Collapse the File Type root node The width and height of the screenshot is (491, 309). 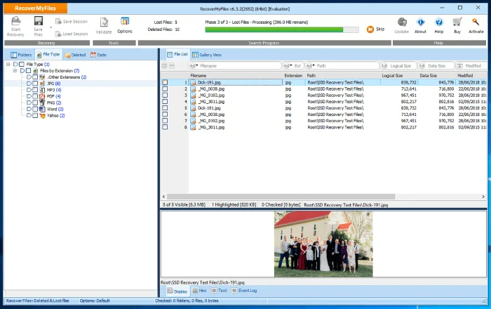[x=7, y=65]
